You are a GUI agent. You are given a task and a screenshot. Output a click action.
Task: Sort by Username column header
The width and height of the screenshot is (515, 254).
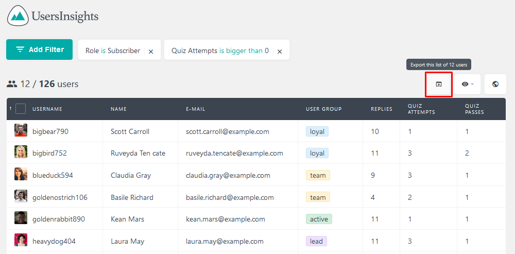47,109
